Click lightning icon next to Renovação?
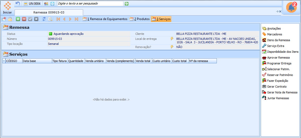The width and height of the screenshot is (301, 138). [x=172, y=47]
